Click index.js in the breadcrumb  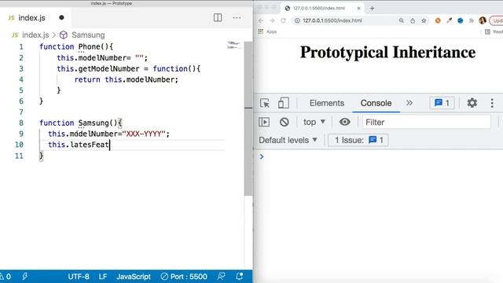(x=35, y=35)
